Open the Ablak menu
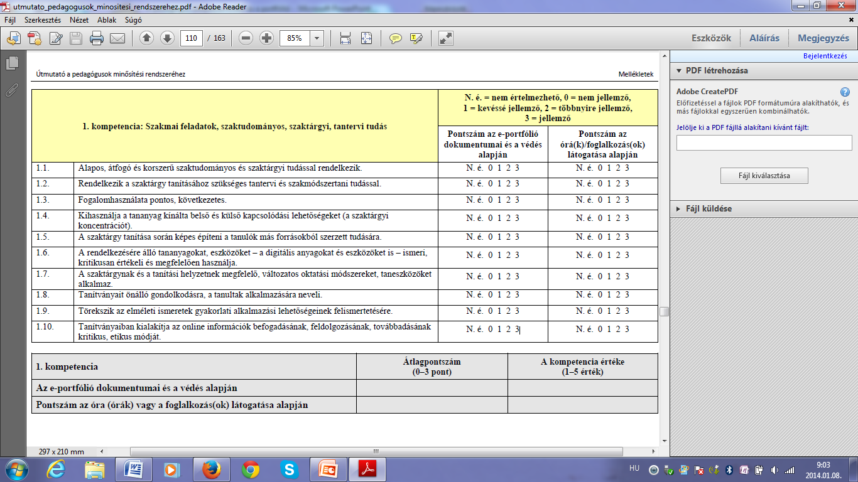 (107, 19)
